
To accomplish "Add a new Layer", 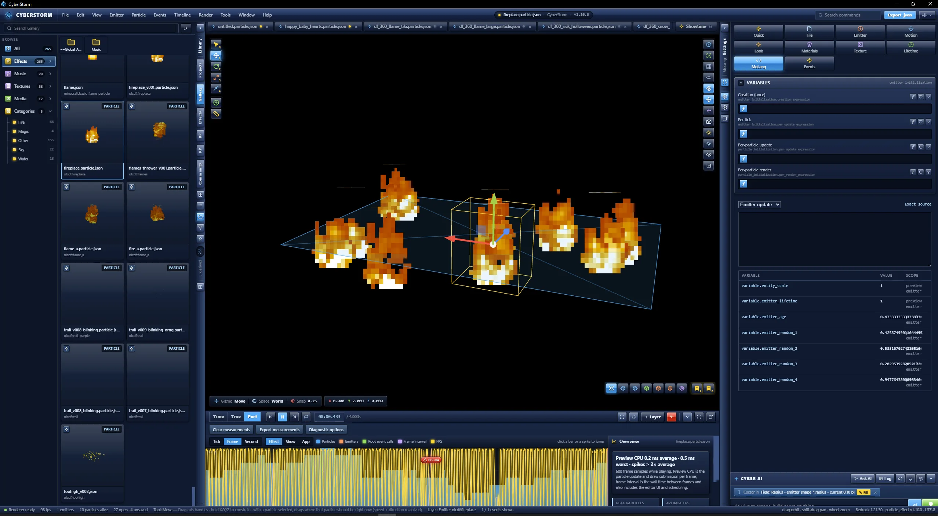I will pos(653,417).
